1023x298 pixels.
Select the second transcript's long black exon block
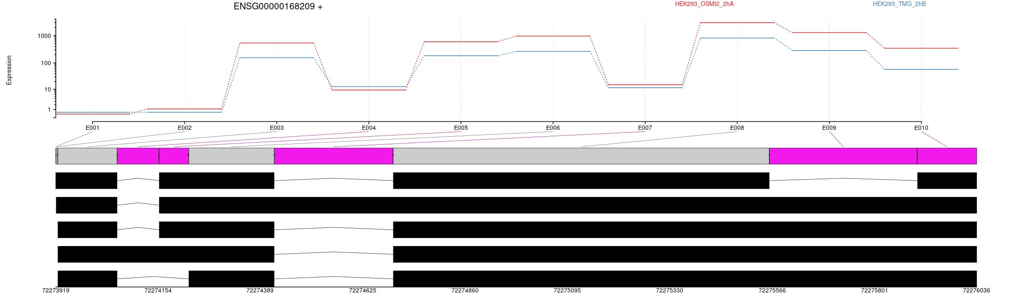[x=568, y=205]
